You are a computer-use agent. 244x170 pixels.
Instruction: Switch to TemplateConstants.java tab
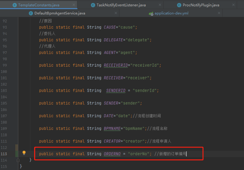click(x=39, y=5)
